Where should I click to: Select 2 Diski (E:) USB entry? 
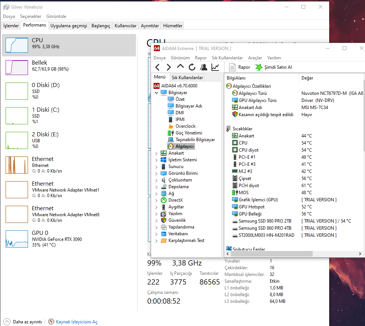coord(69,140)
